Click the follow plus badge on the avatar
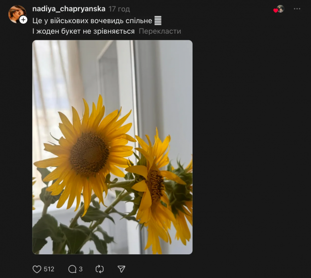The height and width of the screenshot is (278, 311). coord(23,20)
